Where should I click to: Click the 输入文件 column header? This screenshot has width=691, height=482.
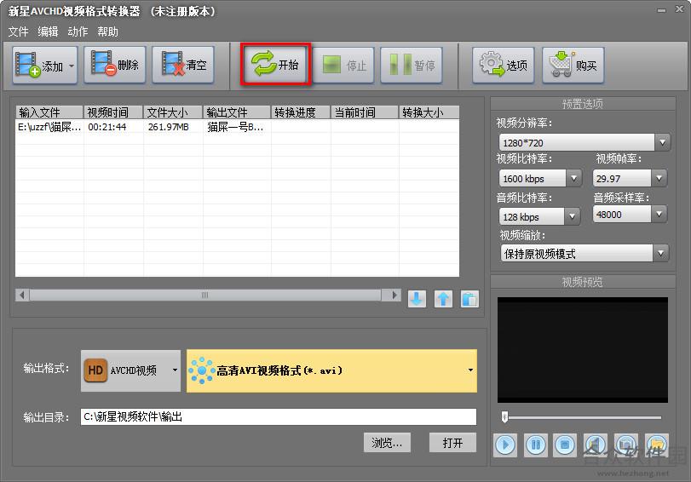pos(49,112)
